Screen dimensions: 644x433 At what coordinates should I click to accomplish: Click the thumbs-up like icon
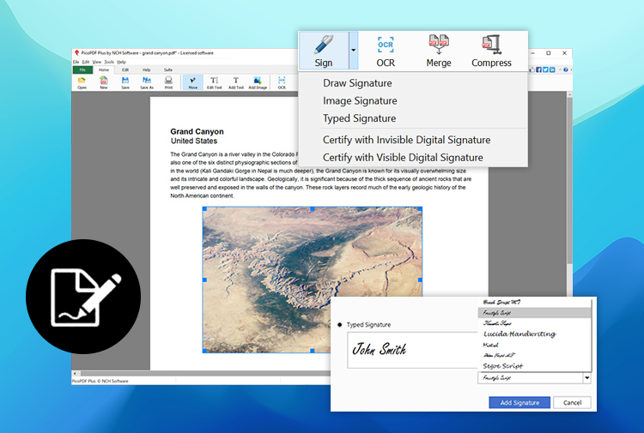point(532,69)
